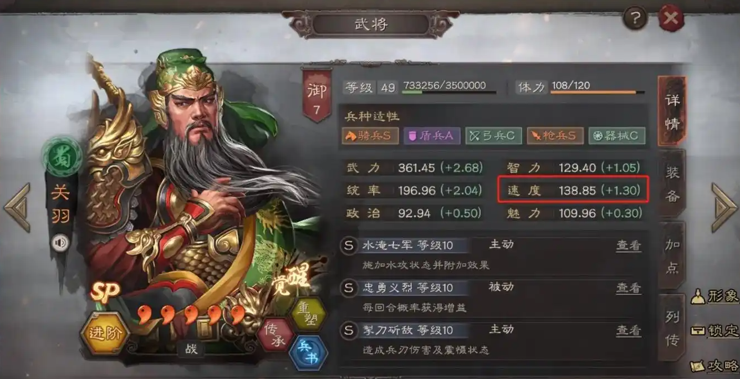This screenshot has width=740, height=379.
Task: Click the experience progress bar
Action: click(x=449, y=93)
